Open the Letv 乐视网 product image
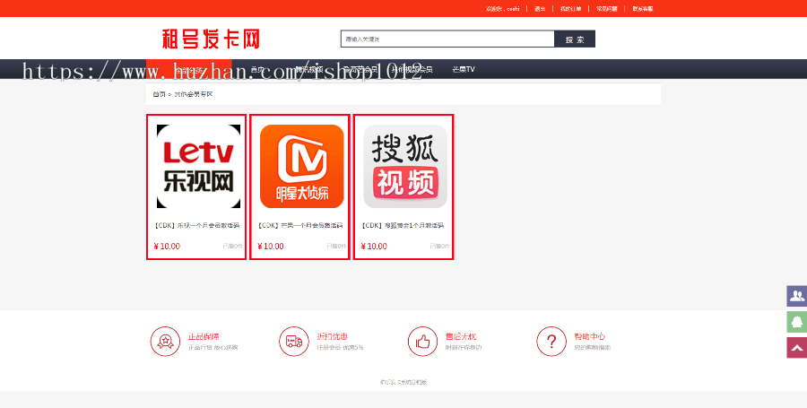This screenshot has width=807, height=408. (x=199, y=166)
